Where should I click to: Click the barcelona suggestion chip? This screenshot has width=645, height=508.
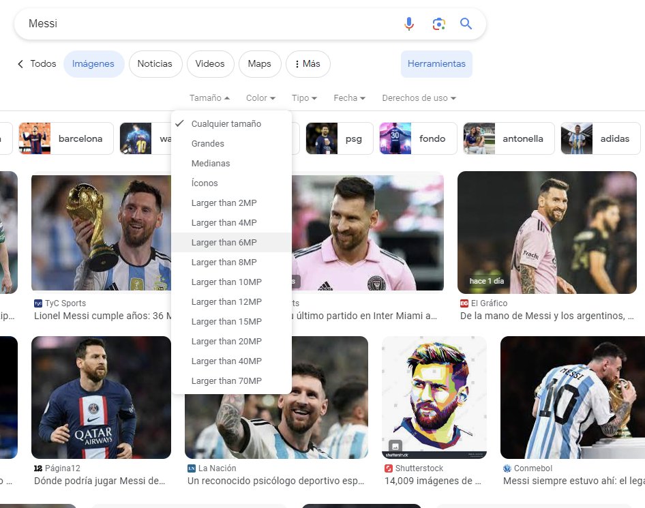point(66,138)
